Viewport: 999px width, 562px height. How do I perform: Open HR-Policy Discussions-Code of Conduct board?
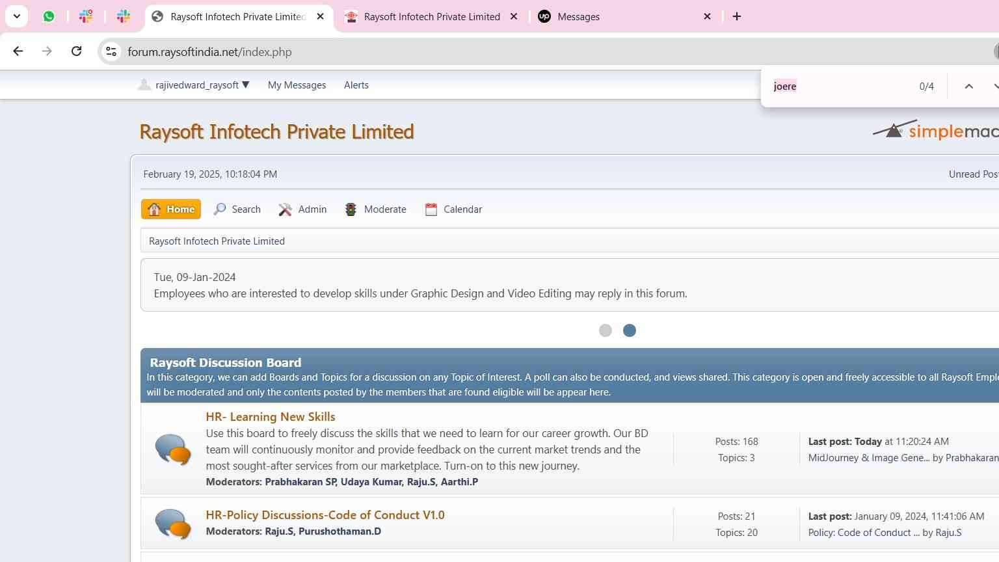325,515
